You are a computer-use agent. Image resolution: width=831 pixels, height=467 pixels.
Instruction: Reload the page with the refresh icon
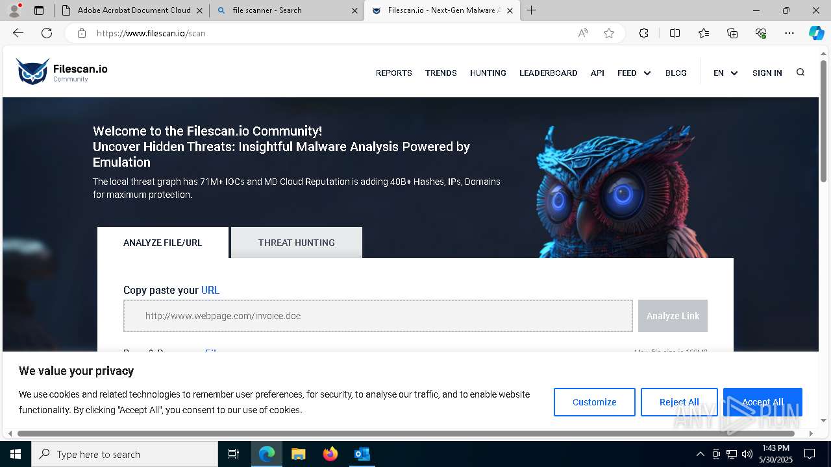[x=47, y=33]
